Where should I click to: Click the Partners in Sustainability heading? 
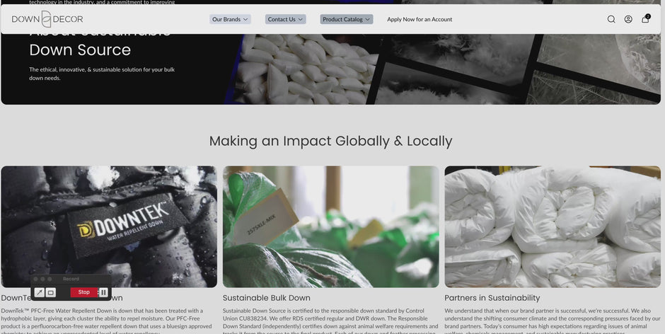(x=492, y=298)
